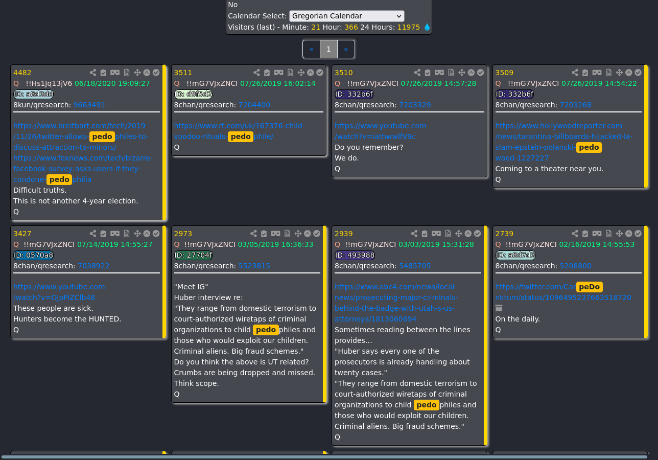Open thread link 5208800
This screenshot has height=460, width=658.
[x=576, y=266]
